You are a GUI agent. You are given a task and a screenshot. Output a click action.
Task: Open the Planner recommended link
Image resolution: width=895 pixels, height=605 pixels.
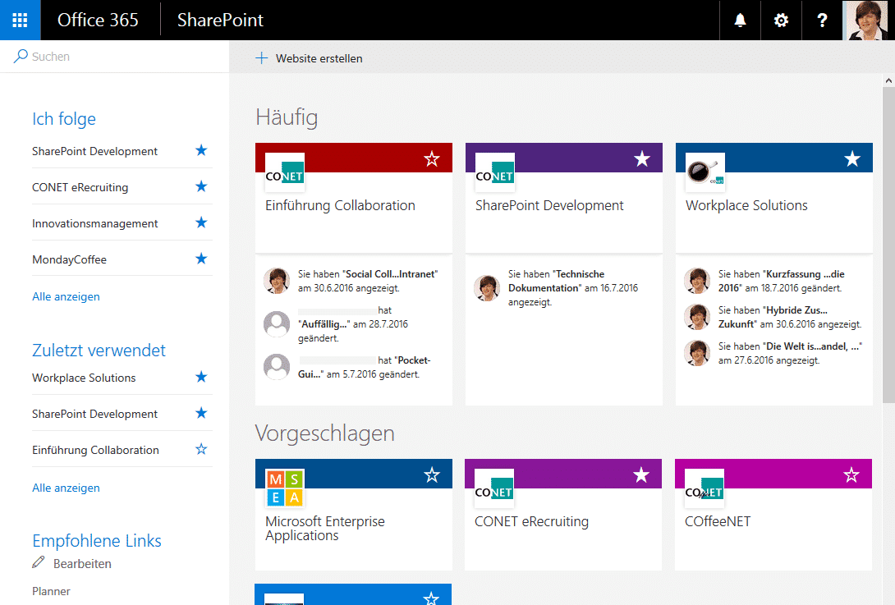click(x=51, y=591)
